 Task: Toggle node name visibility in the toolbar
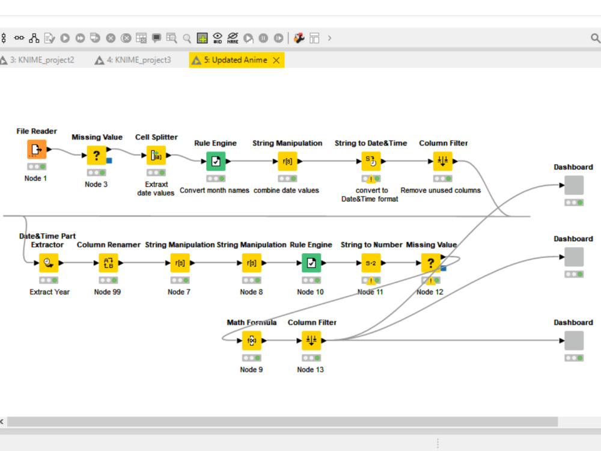pos(234,38)
